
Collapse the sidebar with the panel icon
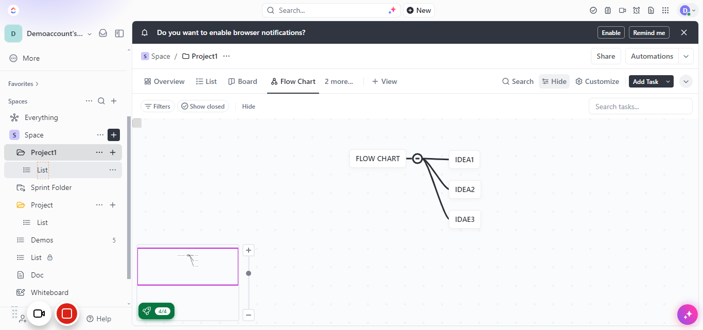[119, 33]
